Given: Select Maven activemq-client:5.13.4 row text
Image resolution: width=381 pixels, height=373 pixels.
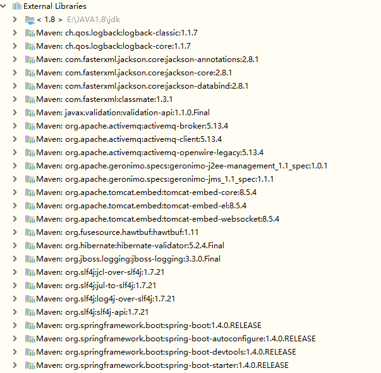Looking at the screenshot, I should [x=129, y=139].
